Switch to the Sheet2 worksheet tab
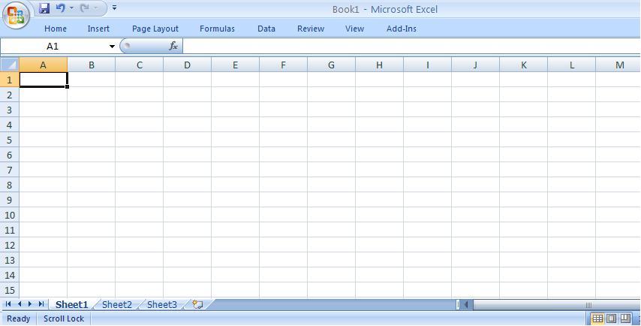 point(116,305)
